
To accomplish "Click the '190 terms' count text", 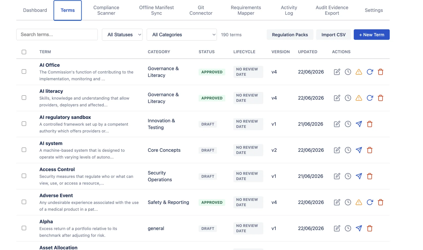I will click(231, 35).
